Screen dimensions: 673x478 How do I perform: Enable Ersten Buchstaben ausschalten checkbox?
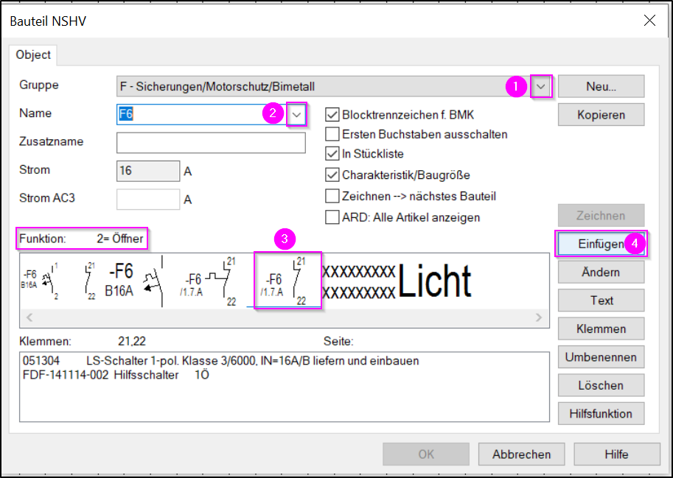(x=332, y=134)
